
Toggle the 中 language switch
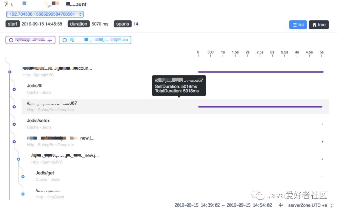click(280, 205)
